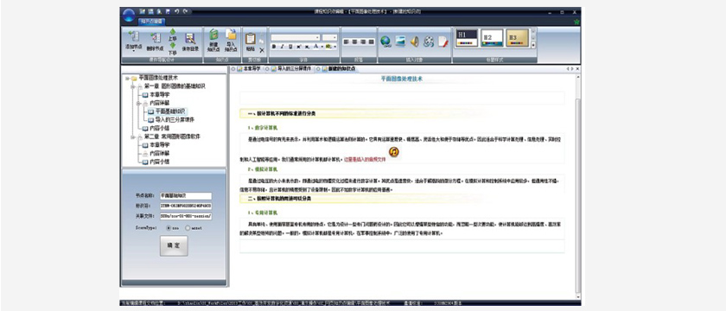Collapse the 第一章 tree node expander

click(x=133, y=86)
